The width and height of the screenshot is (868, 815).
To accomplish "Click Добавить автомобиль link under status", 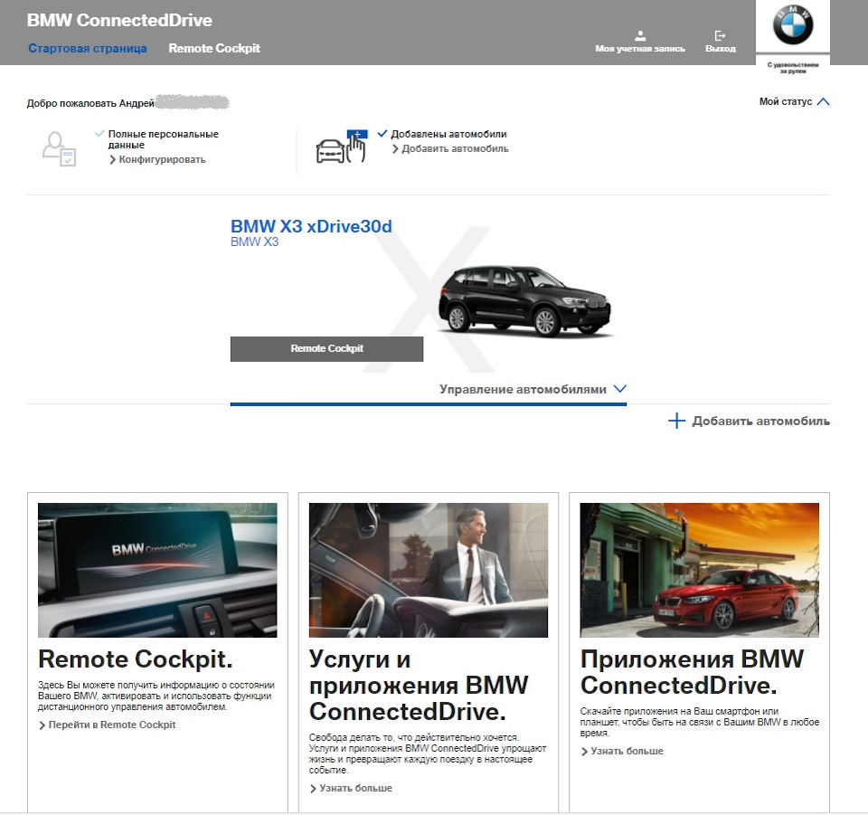I will click(x=455, y=148).
